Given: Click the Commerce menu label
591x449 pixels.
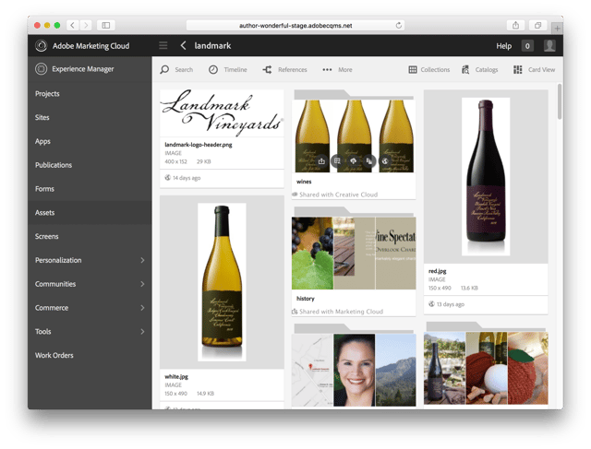Looking at the screenshot, I should click(52, 308).
